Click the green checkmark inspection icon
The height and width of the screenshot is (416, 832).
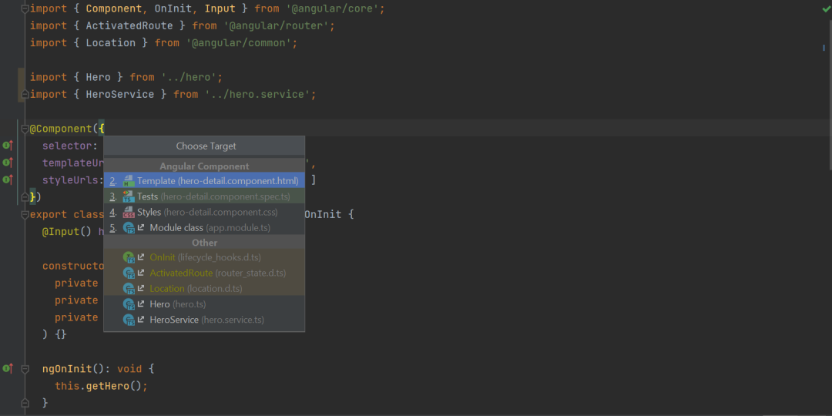point(826,9)
